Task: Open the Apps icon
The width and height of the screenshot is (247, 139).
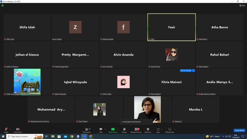Action: pyautogui.click(x=158, y=130)
